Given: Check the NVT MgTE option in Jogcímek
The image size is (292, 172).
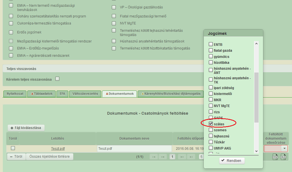Looking at the screenshot, I should click(x=210, y=106).
